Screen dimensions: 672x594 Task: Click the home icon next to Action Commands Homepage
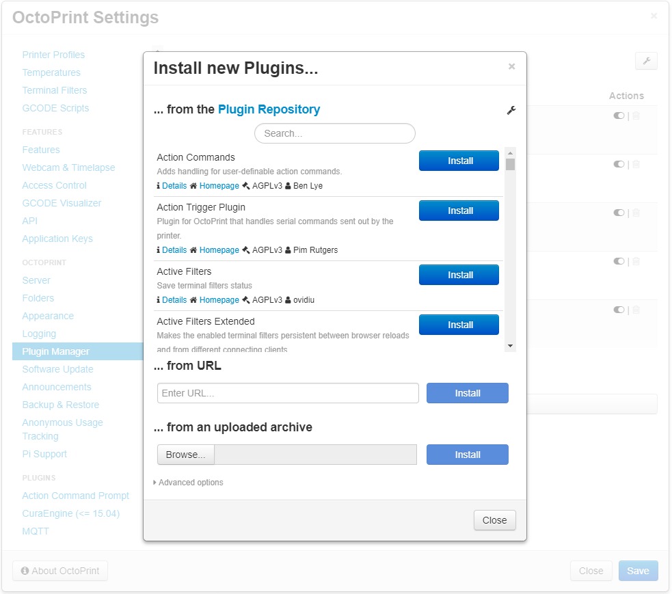coord(193,185)
